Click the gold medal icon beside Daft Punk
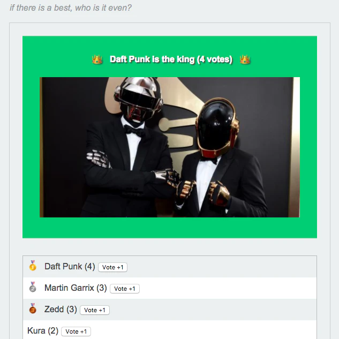 point(33,266)
